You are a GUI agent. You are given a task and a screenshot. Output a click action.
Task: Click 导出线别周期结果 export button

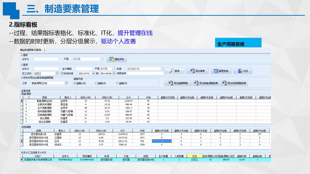tap(234, 83)
